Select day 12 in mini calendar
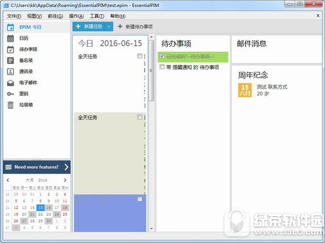Viewport: 325px width, 243px height. pos(16,208)
